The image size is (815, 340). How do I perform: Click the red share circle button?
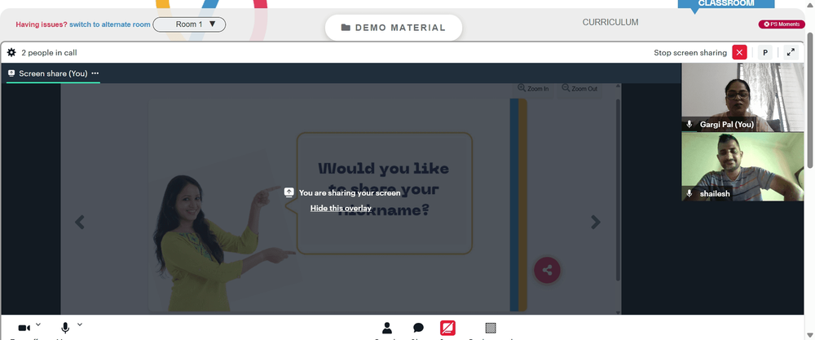click(x=547, y=271)
